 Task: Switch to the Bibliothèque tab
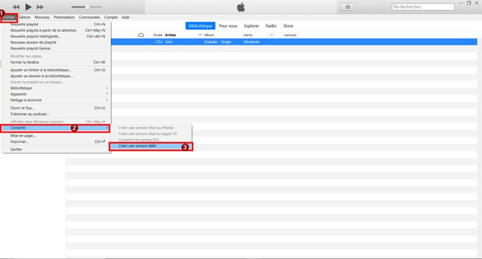200,26
